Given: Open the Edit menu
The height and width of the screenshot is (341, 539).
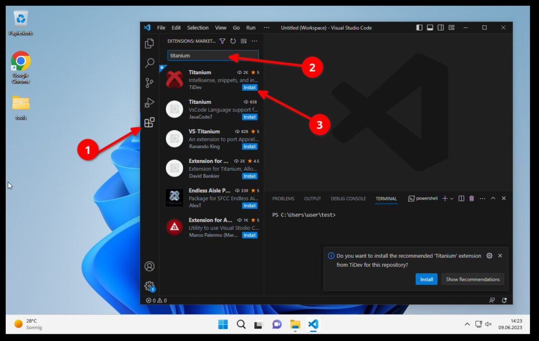Looking at the screenshot, I should pyautogui.click(x=176, y=27).
